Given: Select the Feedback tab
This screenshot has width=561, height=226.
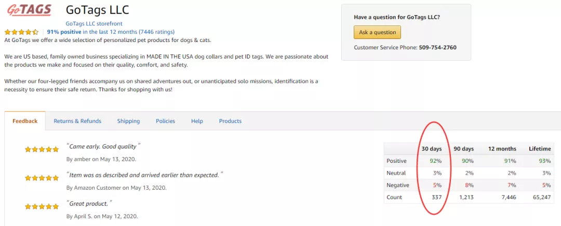Looking at the screenshot, I should [25, 121].
